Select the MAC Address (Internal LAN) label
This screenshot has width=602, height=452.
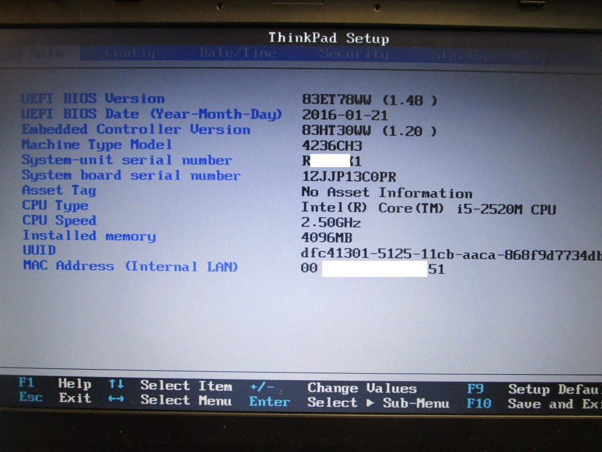click(x=131, y=266)
